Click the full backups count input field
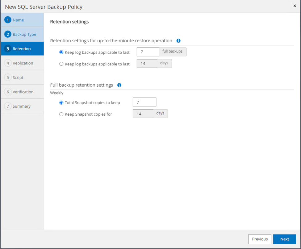 coord(148,52)
